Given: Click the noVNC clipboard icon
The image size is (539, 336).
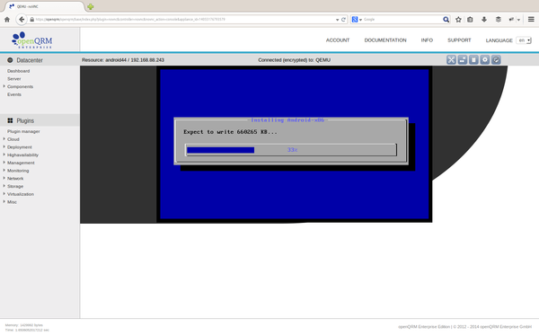Looking at the screenshot, I should [x=473, y=60].
